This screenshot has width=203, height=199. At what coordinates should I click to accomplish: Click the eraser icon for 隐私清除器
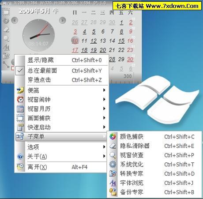click(x=113, y=146)
